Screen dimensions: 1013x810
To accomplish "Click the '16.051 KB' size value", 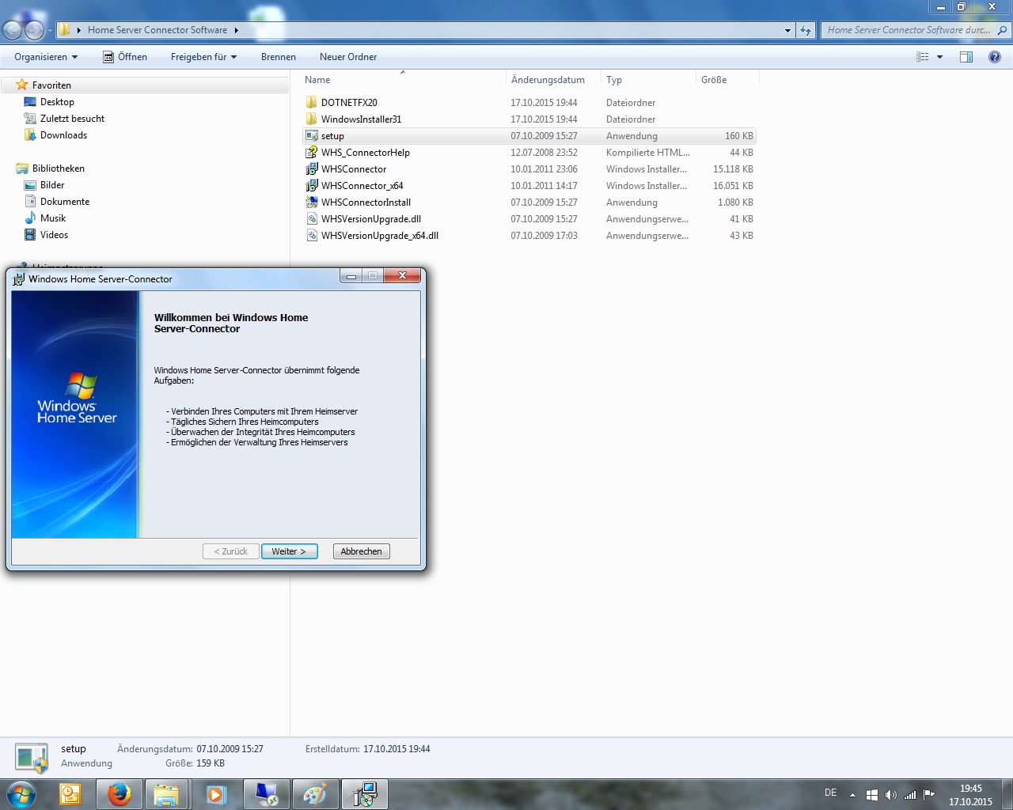I will coord(733,186).
